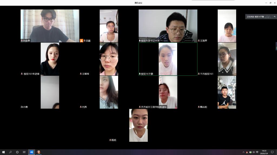Click the muted mic icon beside 代茜
277x155 pixels.
click(x=81, y=107)
